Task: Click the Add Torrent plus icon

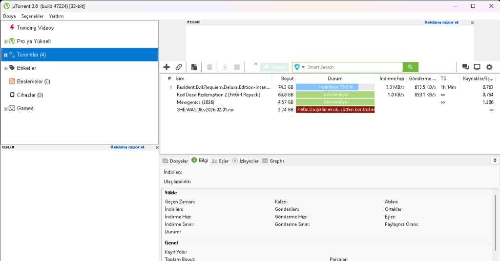Action: click(167, 67)
